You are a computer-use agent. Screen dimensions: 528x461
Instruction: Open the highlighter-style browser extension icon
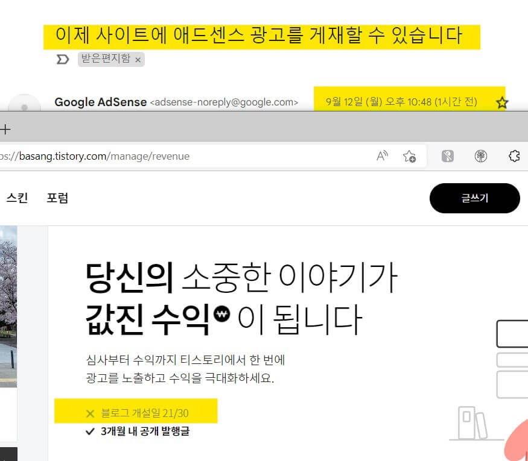448,156
